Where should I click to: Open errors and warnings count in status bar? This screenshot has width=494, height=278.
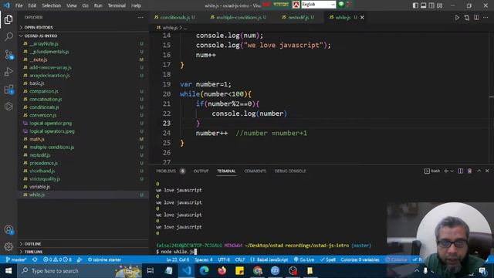(57, 259)
